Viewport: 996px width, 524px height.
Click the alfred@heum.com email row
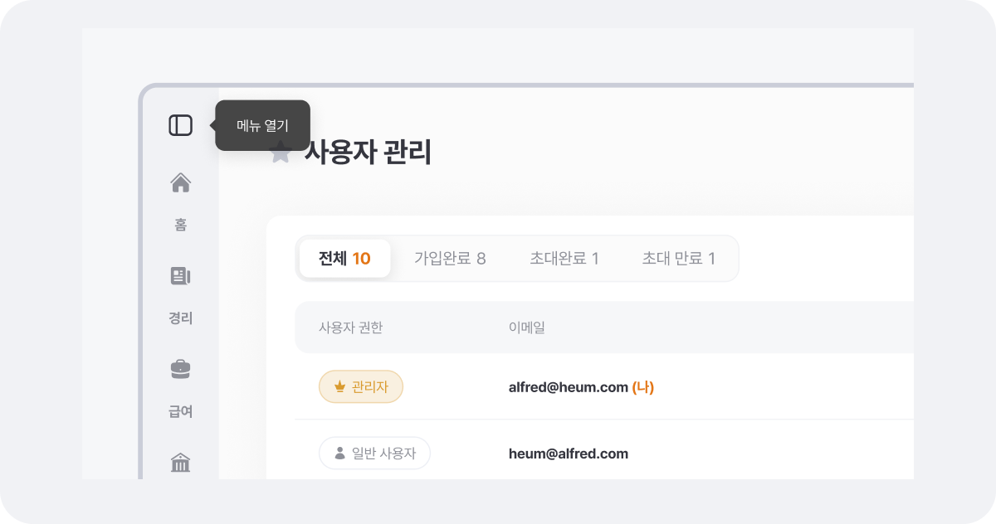568,387
